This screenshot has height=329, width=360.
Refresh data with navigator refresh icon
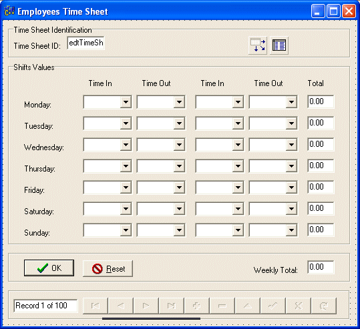tap(324, 306)
